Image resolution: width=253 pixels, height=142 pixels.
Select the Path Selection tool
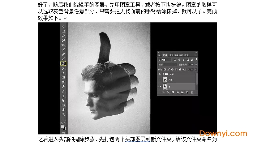click(63, 100)
